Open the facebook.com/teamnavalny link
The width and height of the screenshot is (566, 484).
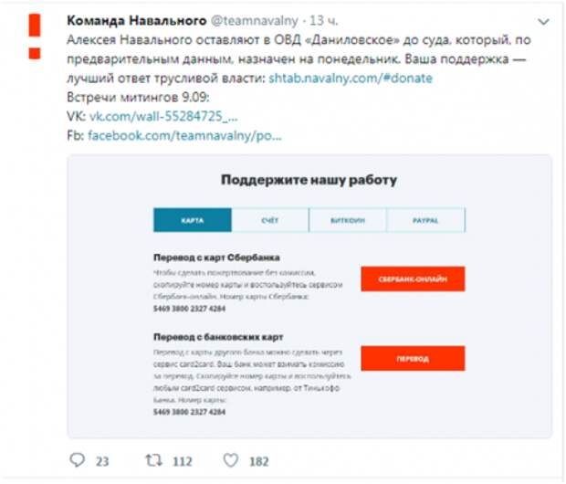click(x=184, y=135)
